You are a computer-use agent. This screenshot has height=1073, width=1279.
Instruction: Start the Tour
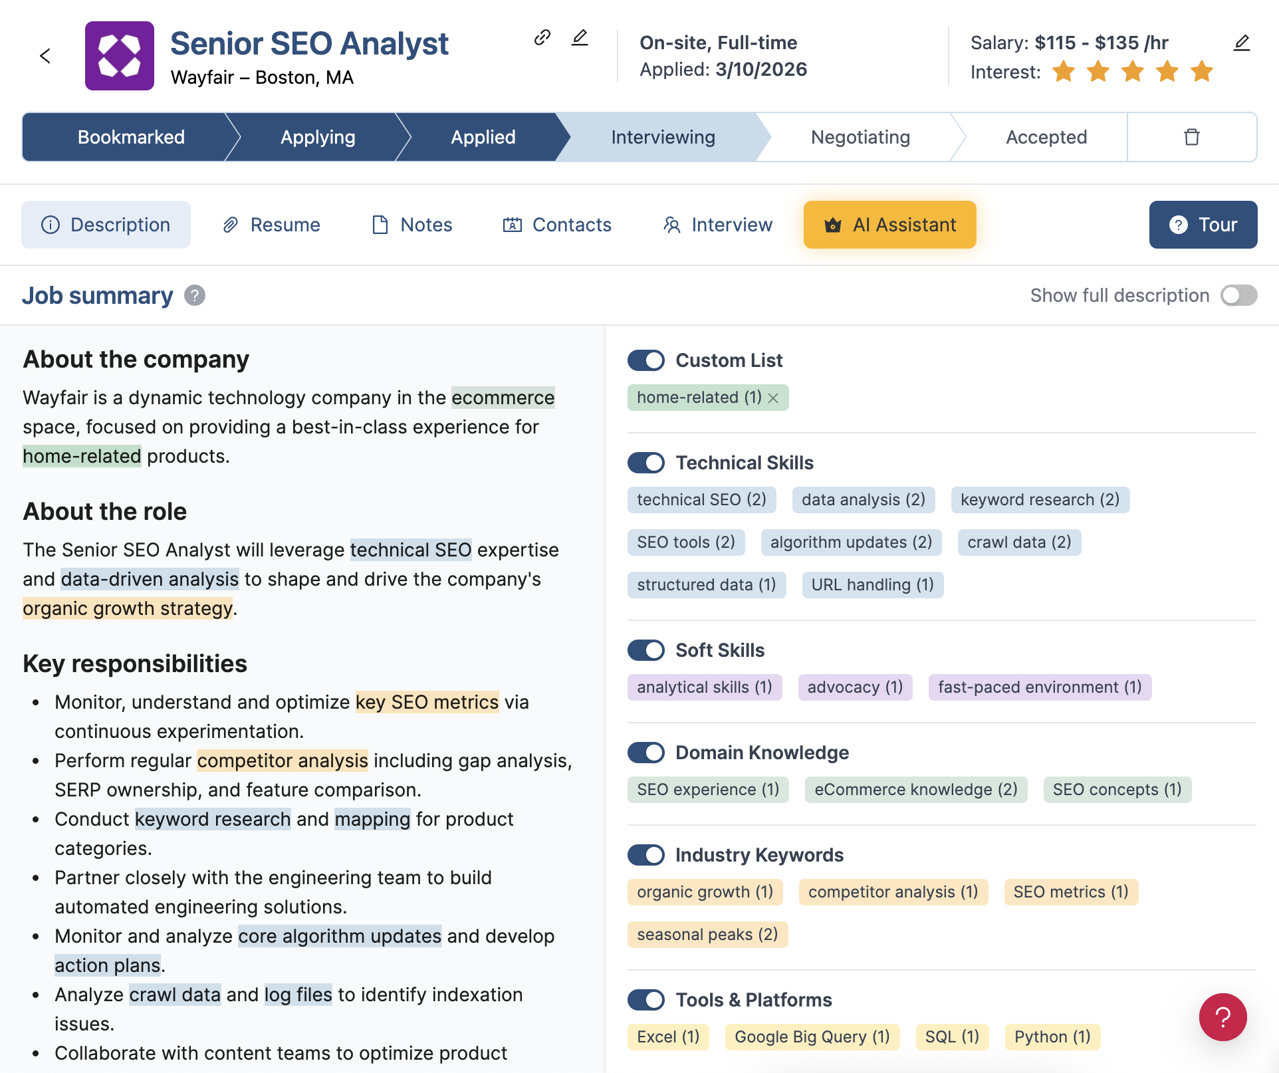click(1202, 225)
